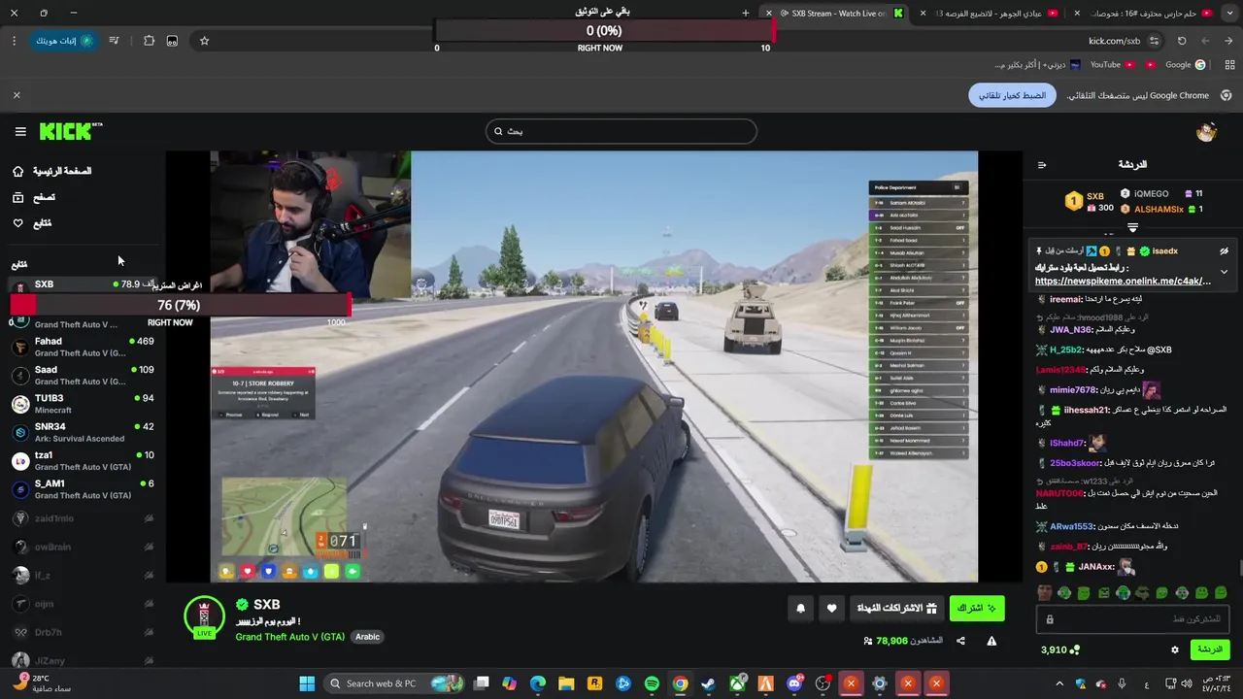Open the YouTube bookmark
The image size is (1243, 699).
tap(1112, 65)
